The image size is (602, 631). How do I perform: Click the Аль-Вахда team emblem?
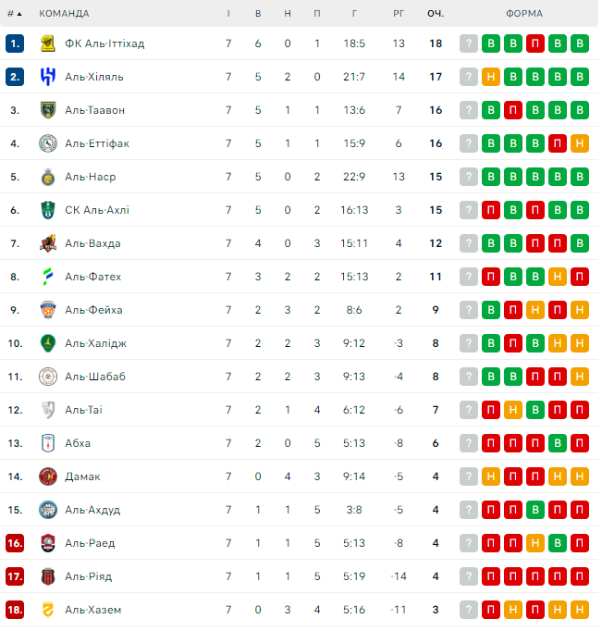tap(48, 243)
